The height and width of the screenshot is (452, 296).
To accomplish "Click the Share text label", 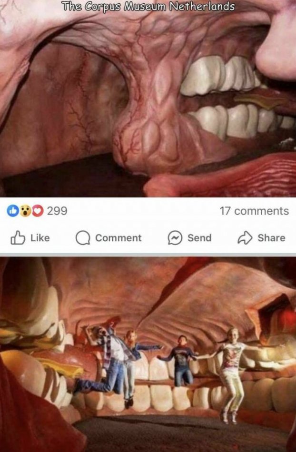I will (x=271, y=238).
